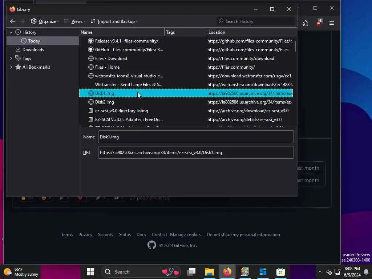Go back using the Library back arrow
Screen dimensions: 372x279
tap(13, 21)
